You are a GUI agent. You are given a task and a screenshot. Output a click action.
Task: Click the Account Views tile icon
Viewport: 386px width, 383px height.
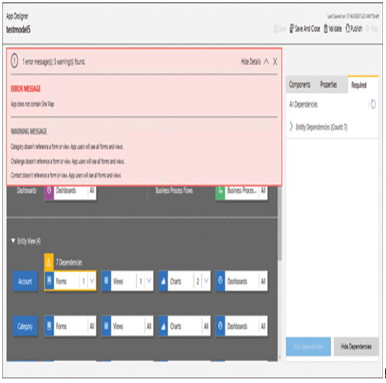click(106, 281)
